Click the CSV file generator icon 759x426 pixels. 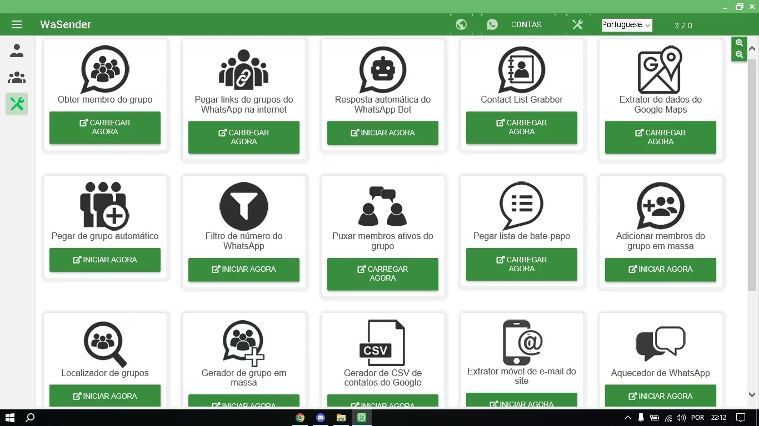[x=383, y=343]
